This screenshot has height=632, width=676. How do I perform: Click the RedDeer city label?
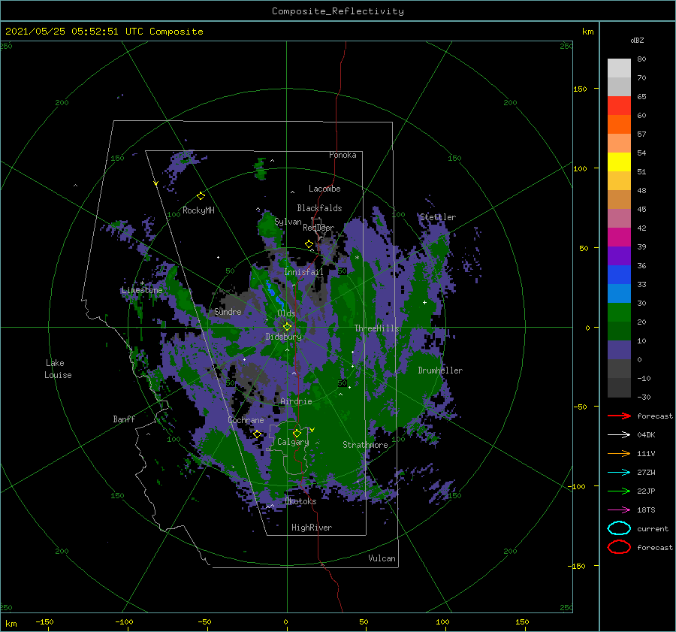pyautogui.click(x=318, y=228)
